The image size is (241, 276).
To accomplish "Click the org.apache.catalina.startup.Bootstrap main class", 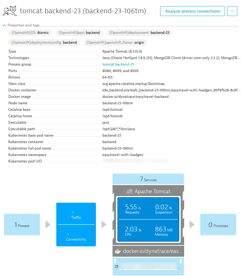I will (133, 84).
